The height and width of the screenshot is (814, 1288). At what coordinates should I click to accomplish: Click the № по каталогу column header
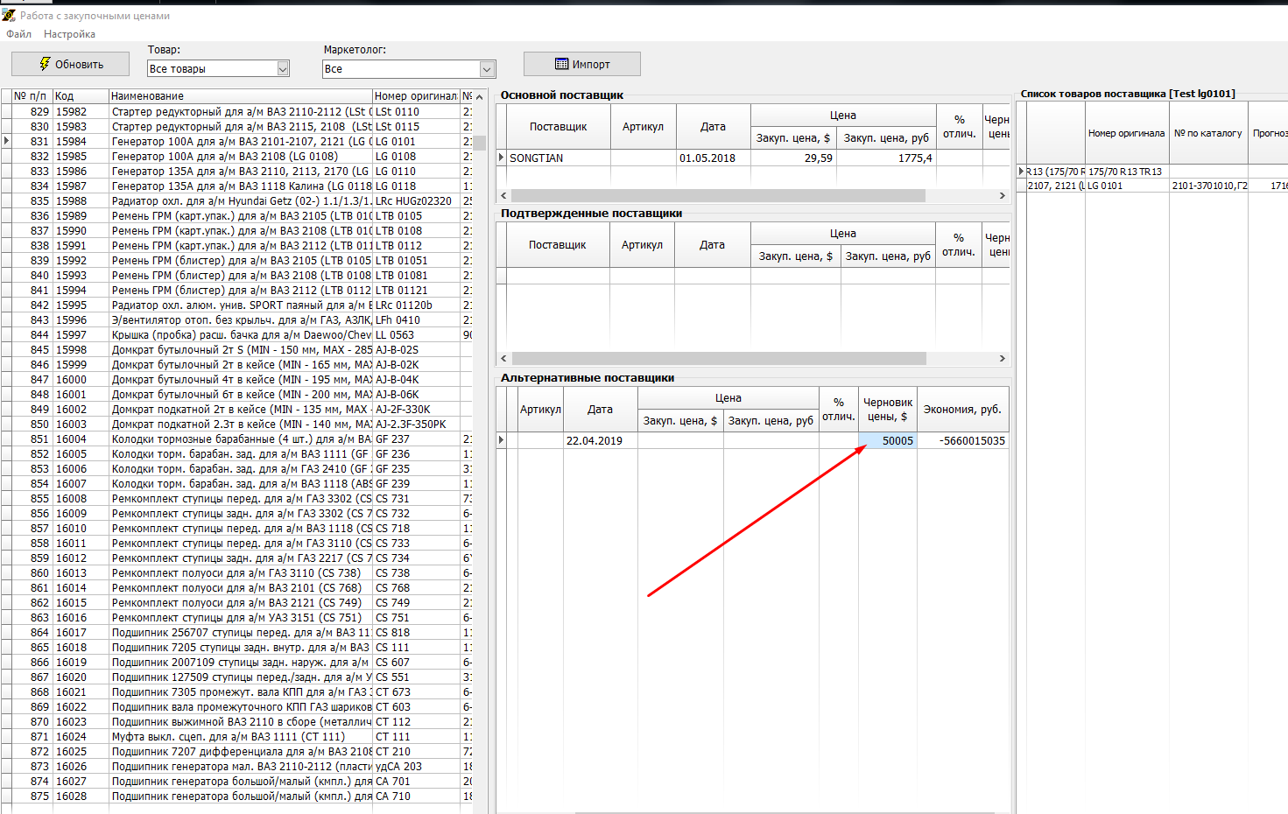click(x=1208, y=133)
